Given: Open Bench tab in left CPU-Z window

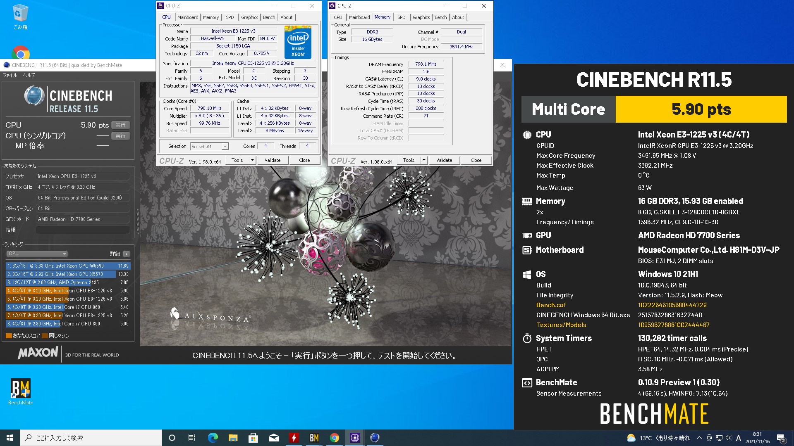Looking at the screenshot, I should coord(269,17).
